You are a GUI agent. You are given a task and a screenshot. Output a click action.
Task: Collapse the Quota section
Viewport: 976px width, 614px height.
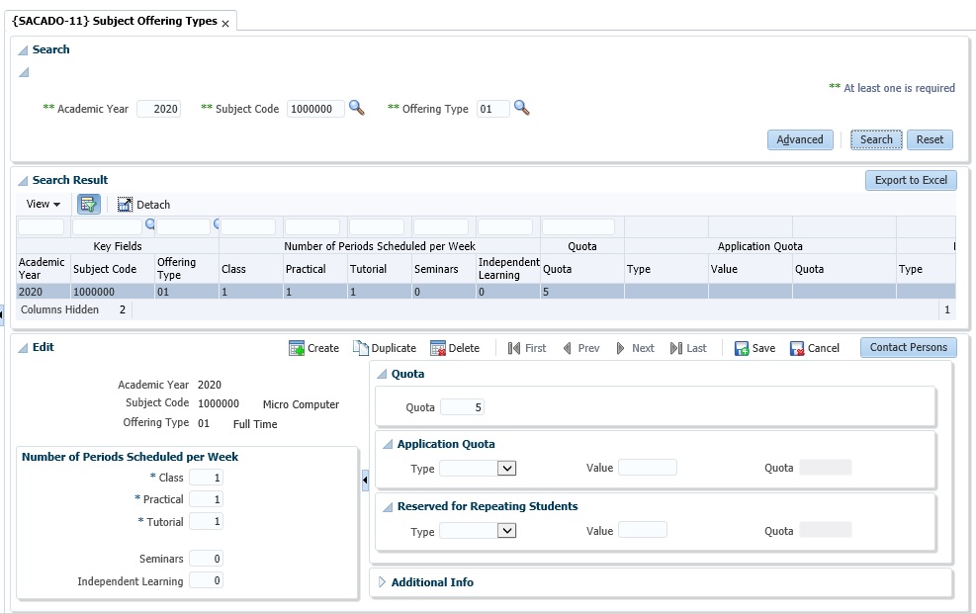(382, 375)
